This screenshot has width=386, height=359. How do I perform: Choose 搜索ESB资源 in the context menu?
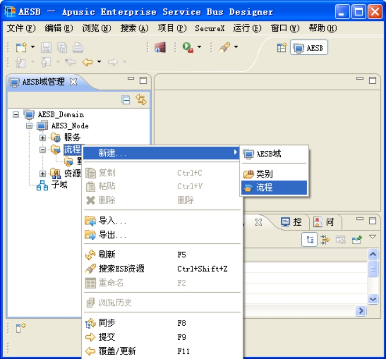(162, 269)
